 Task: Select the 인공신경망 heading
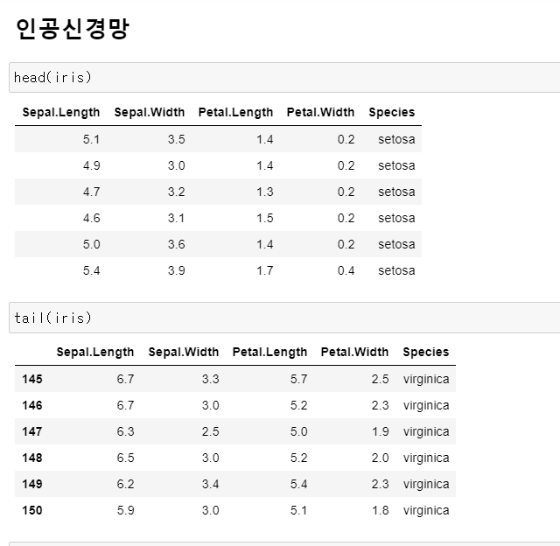(73, 29)
